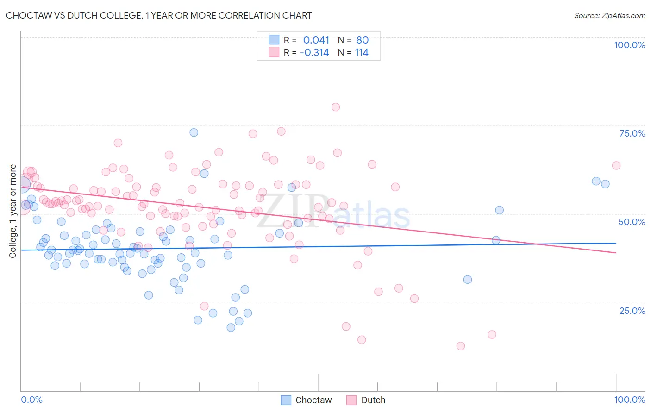Image resolution: width=651 pixels, height=413 pixels.
Task: Click the Choctaw legend color swatch at bottom
Action: 286,400
